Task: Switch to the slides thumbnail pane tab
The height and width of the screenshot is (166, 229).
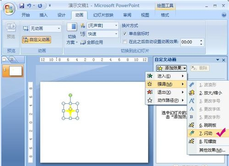Action: (x=4, y=59)
